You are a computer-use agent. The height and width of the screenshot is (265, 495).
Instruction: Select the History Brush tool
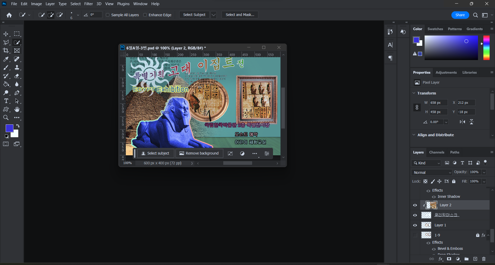coord(6,76)
